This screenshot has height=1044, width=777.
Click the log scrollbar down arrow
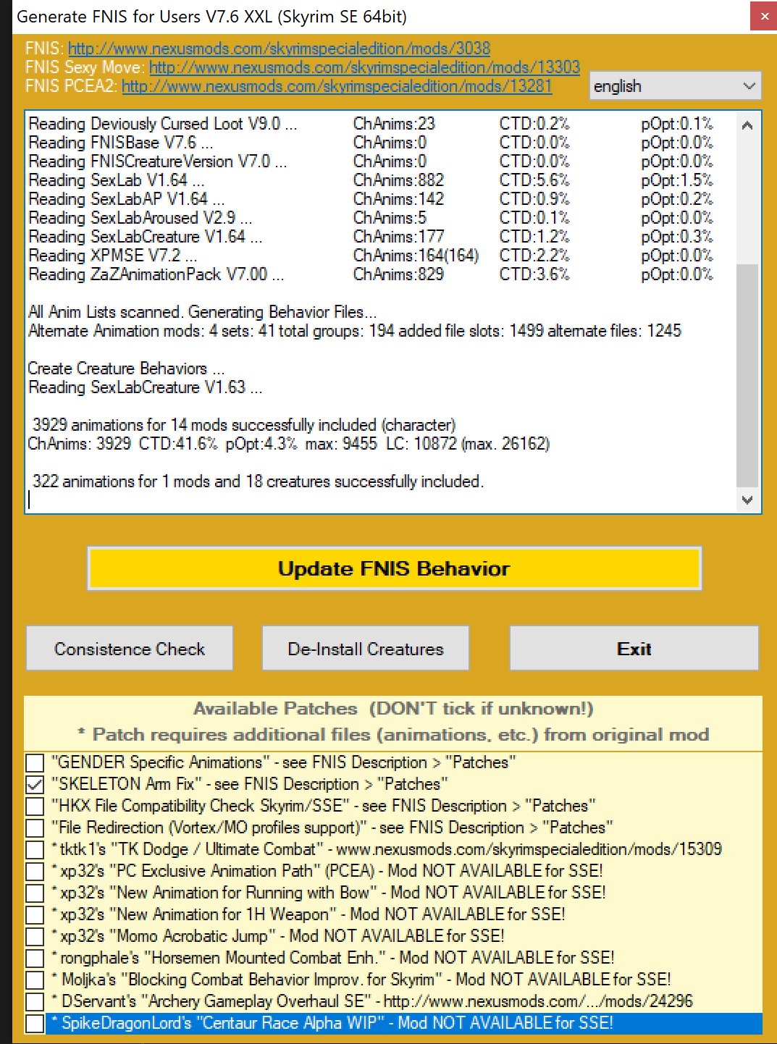point(747,499)
